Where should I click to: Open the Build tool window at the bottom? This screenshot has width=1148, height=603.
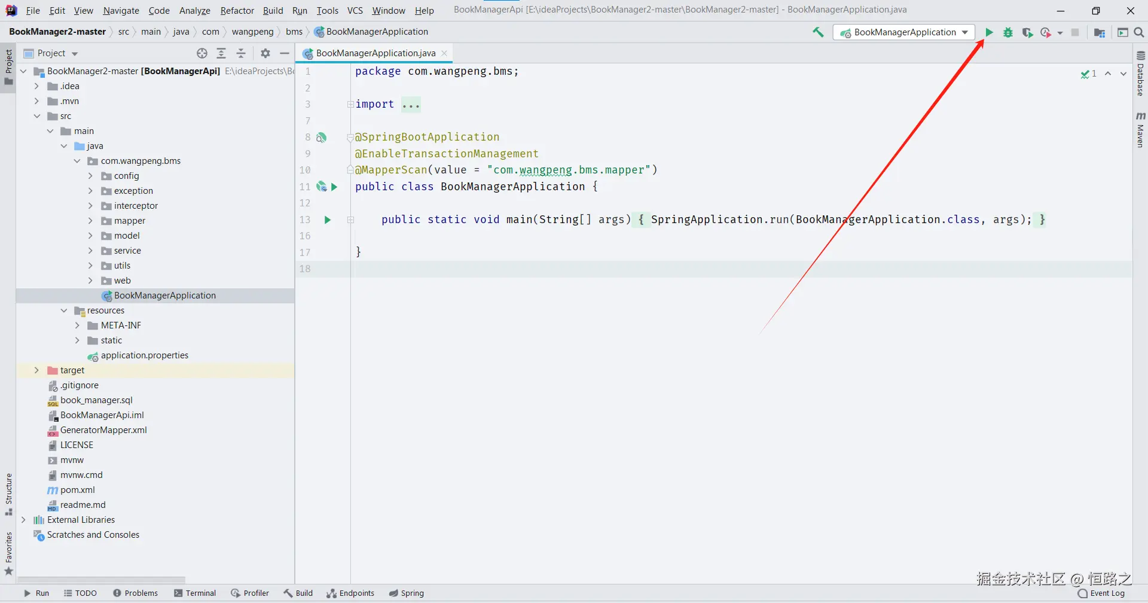(x=298, y=593)
